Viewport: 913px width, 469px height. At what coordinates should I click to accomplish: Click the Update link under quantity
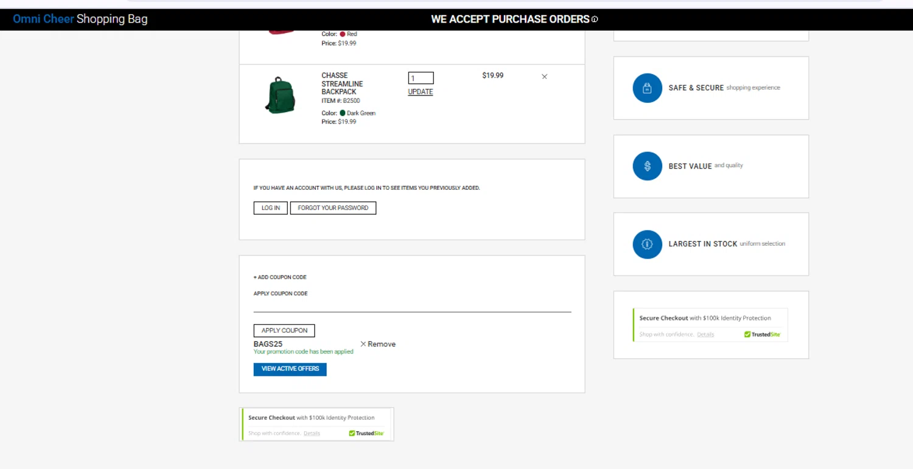point(421,92)
